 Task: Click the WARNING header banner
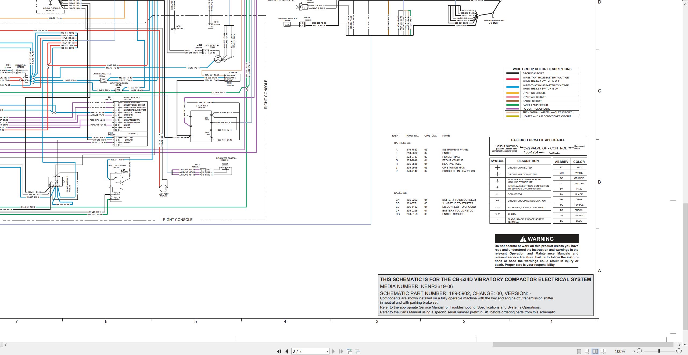coord(536,239)
